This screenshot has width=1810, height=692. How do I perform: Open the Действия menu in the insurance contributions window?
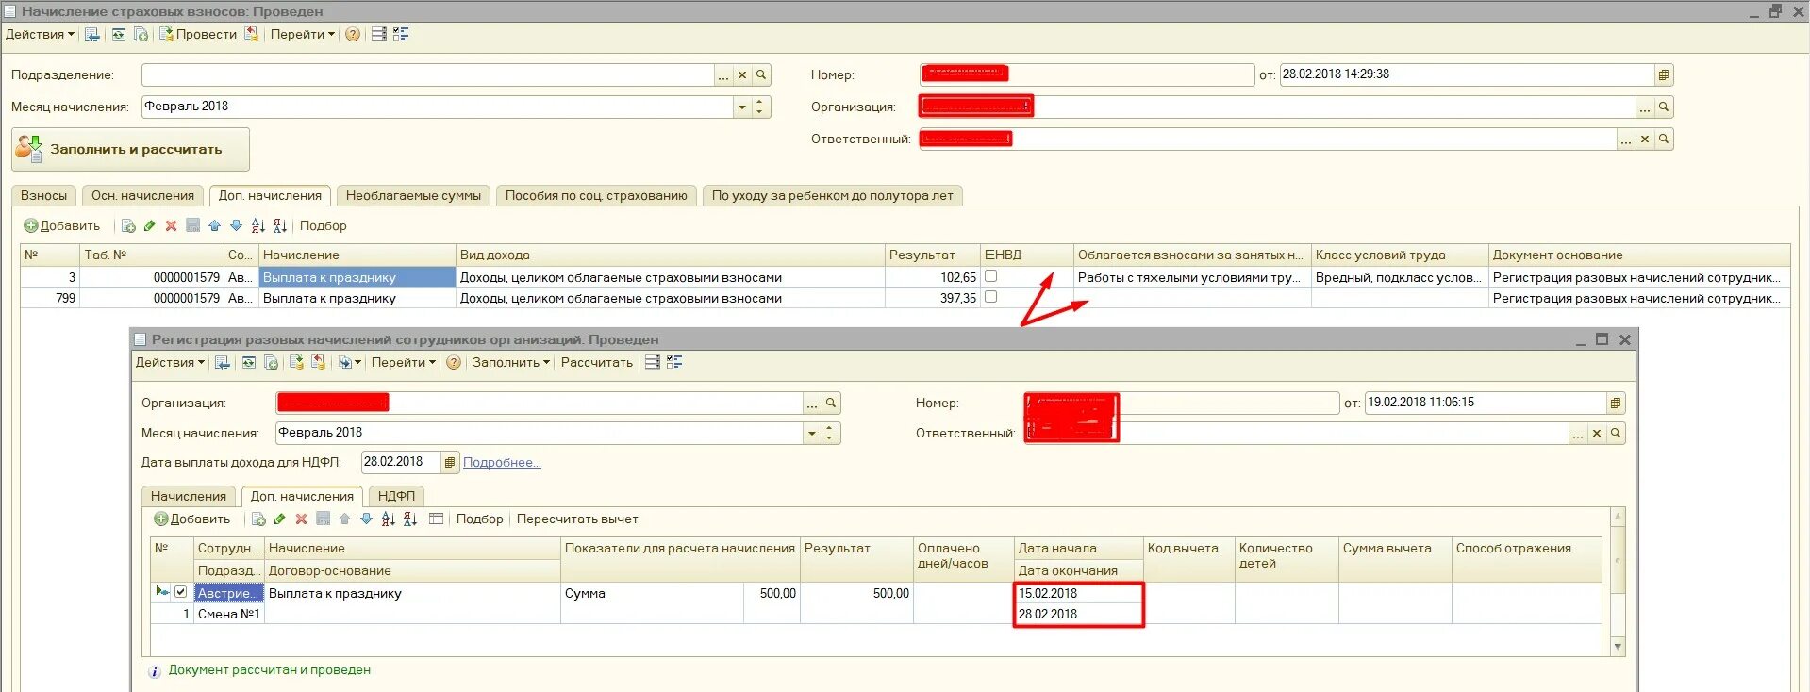tap(40, 34)
